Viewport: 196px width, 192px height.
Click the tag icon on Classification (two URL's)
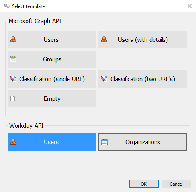(x=104, y=79)
